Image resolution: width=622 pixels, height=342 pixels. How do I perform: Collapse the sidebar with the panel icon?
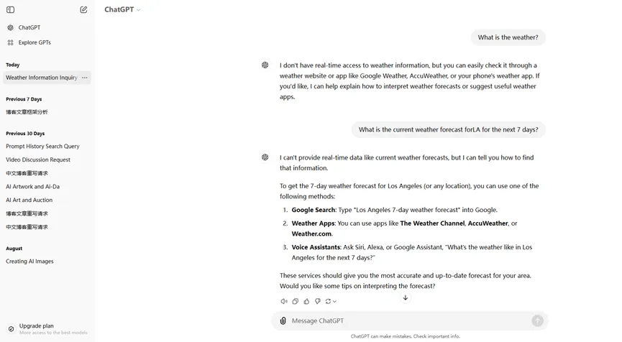(10, 10)
